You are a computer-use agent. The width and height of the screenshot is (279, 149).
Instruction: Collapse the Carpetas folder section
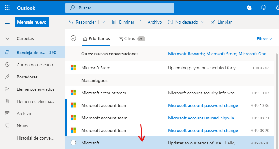(7, 38)
